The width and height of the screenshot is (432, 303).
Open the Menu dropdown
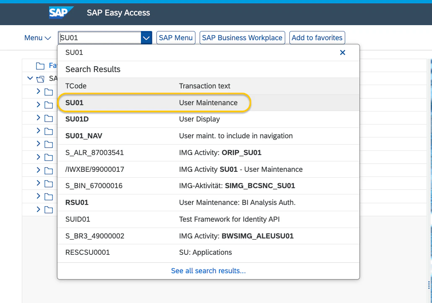(x=38, y=38)
